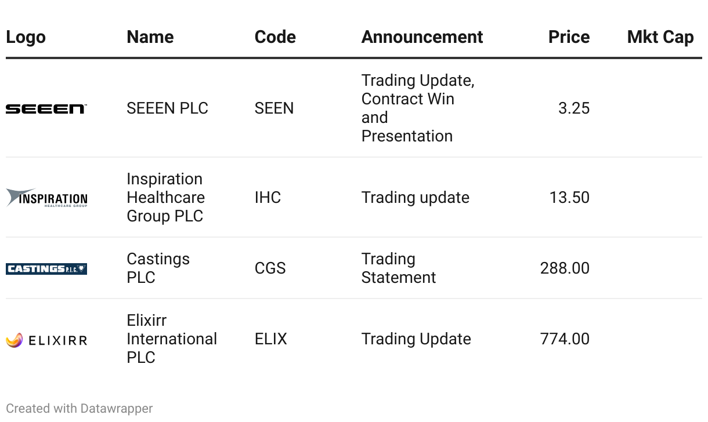Screen dimensions: 708x422
Task: Click the Castings PLC name cell
Action: pos(158,268)
